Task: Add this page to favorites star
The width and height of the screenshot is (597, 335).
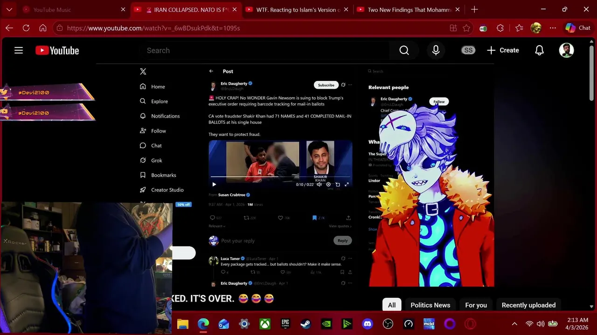Action: (x=466, y=28)
